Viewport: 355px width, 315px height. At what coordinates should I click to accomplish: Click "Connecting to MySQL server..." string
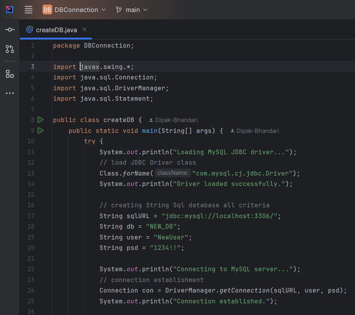[x=233, y=269]
